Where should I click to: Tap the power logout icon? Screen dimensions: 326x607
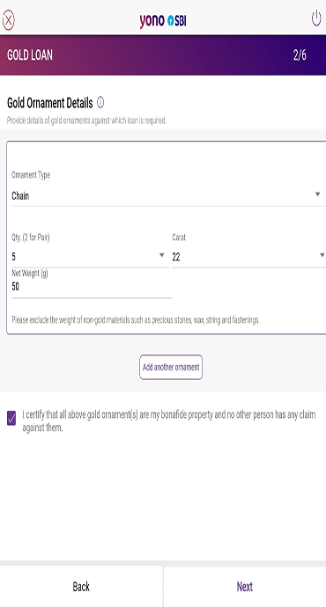(x=316, y=18)
